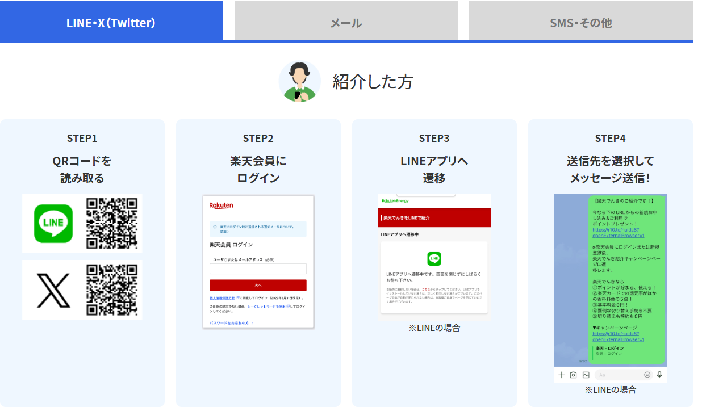Click the green LINE logo icon

pyautogui.click(x=53, y=223)
